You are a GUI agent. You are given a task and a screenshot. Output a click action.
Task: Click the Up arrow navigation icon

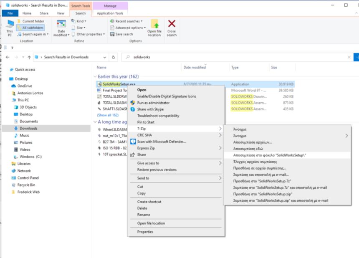click(29, 57)
